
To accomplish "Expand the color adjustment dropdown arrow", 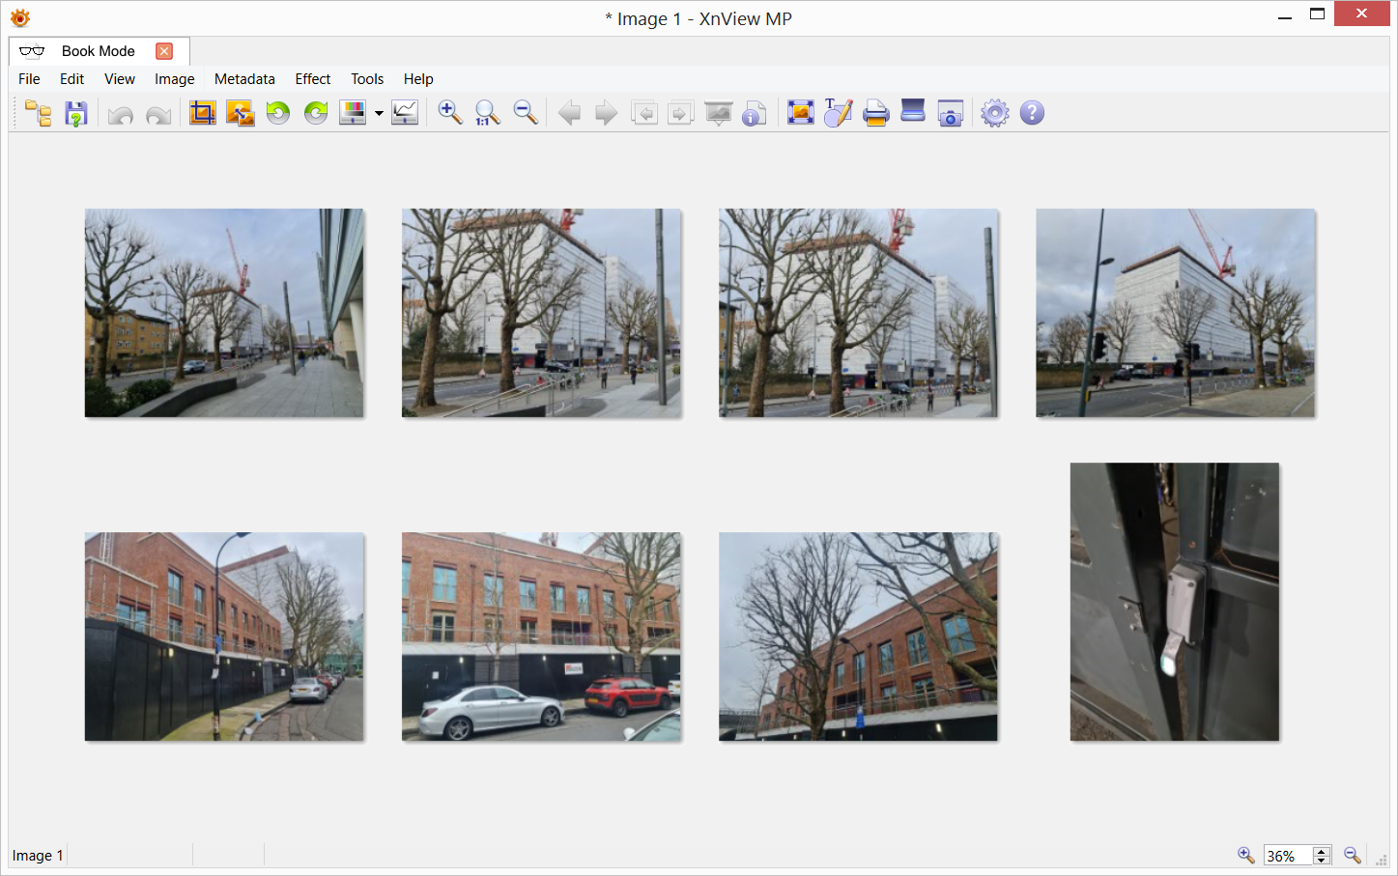I will pyautogui.click(x=379, y=114).
